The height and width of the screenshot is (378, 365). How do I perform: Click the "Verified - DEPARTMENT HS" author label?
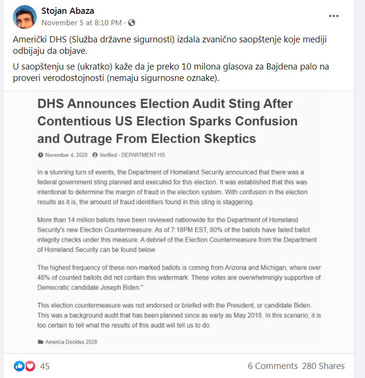pos(132,155)
